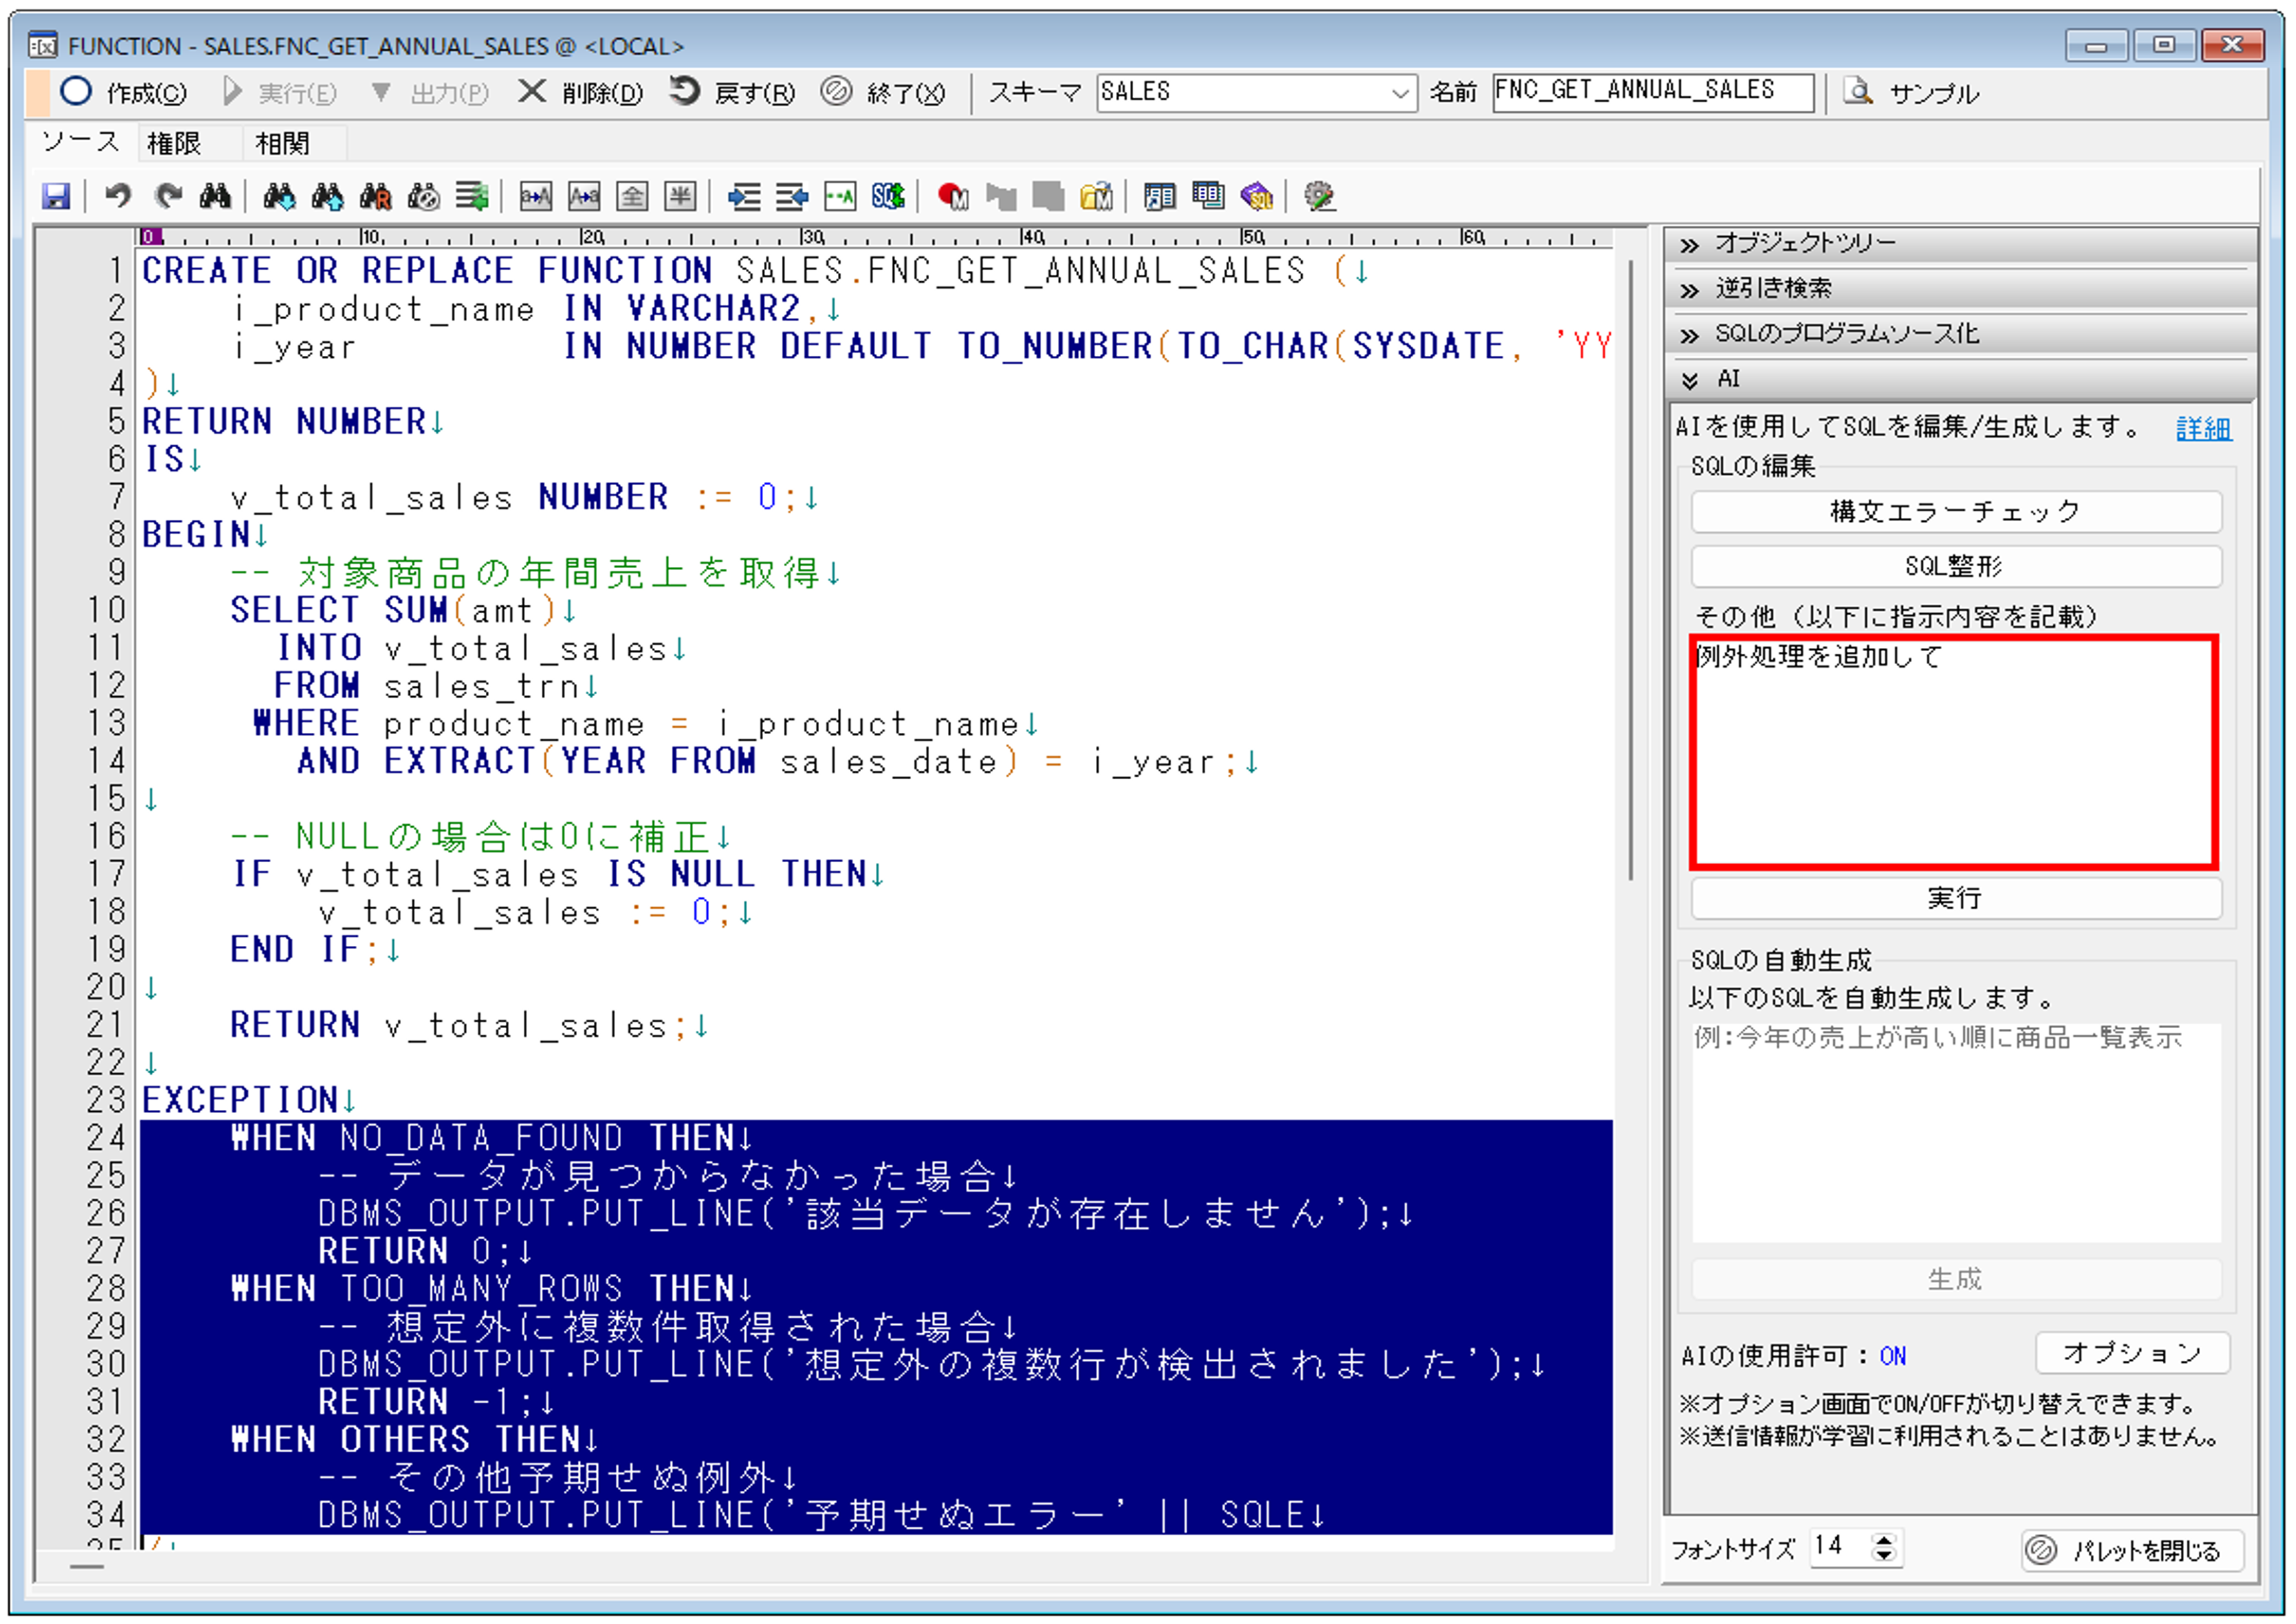Open the スキーマ SALES dropdown

pyautogui.click(x=1400, y=93)
